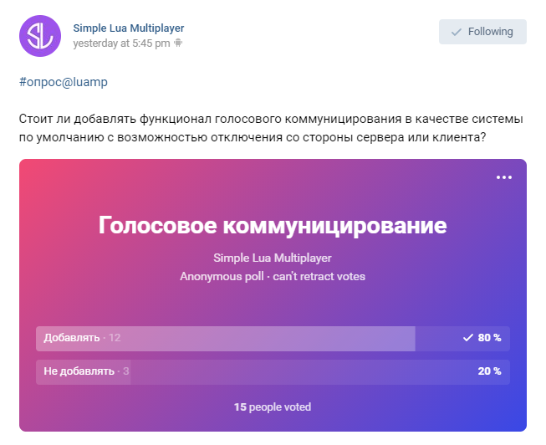
Task: Click the post question text paragraph
Action: click(271, 128)
